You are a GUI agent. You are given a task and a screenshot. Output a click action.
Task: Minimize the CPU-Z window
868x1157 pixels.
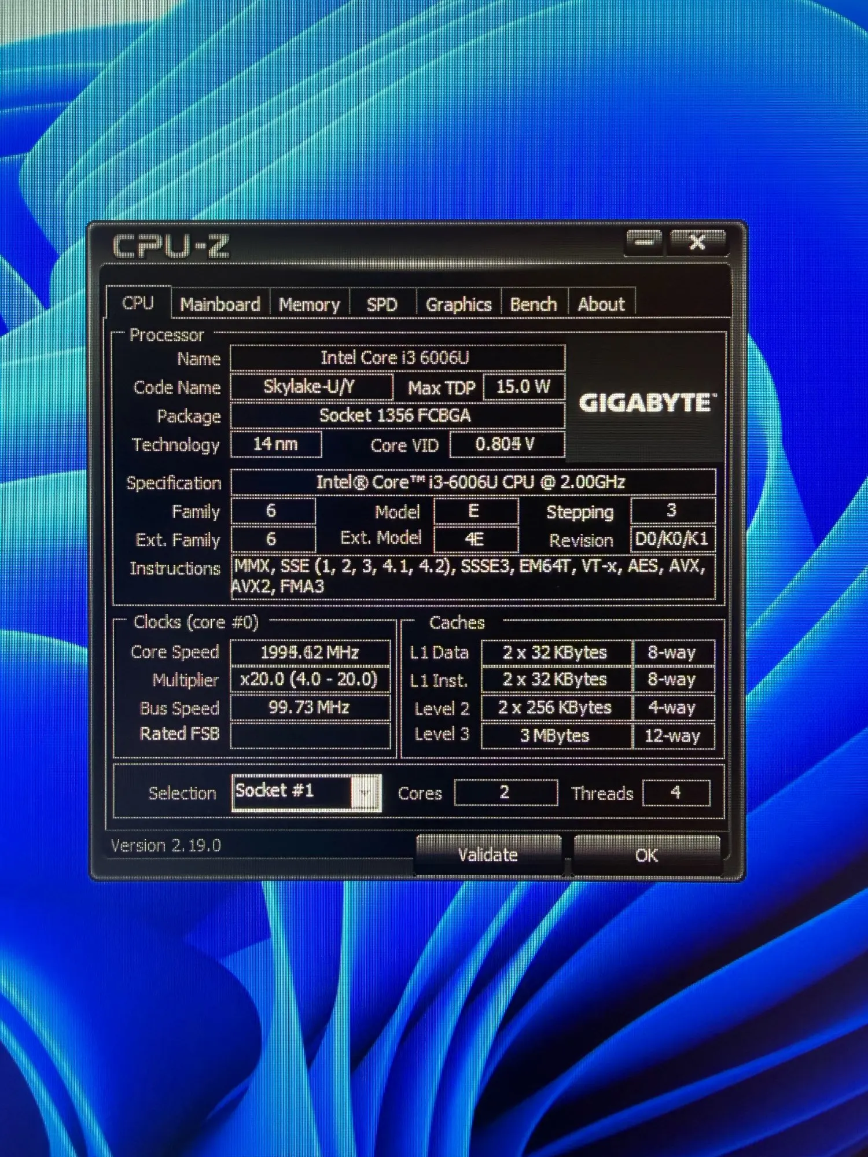point(644,242)
